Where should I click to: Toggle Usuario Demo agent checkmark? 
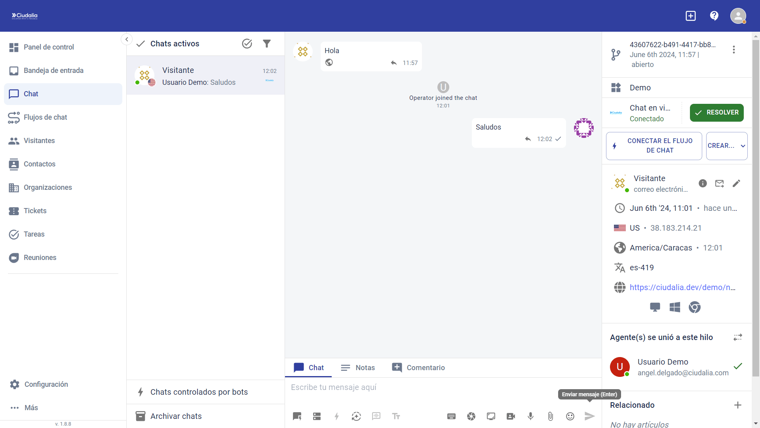coord(737,366)
